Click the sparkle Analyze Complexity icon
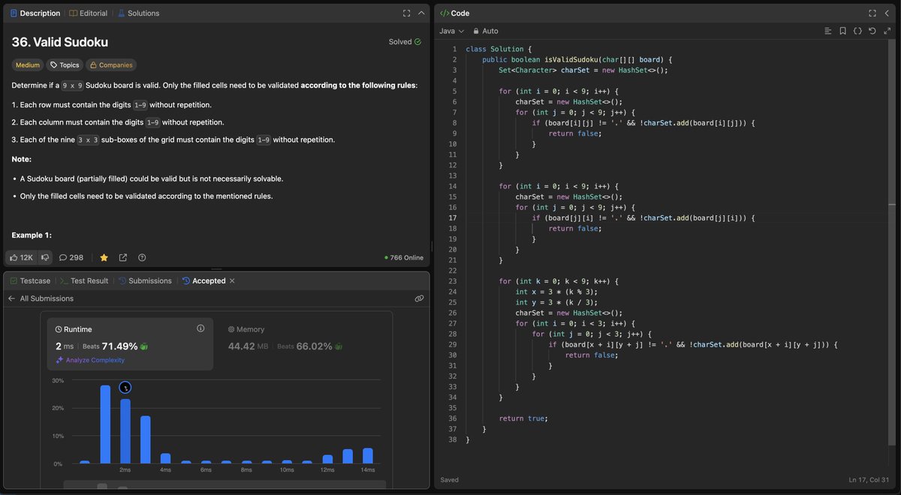 [60, 360]
